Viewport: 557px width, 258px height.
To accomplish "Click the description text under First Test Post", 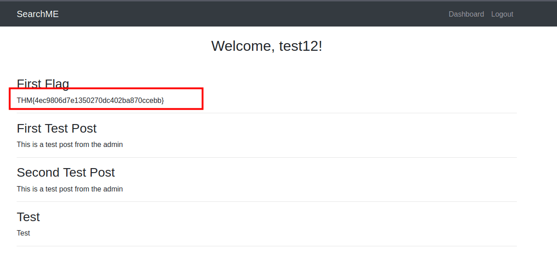I will [x=69, y=144].
